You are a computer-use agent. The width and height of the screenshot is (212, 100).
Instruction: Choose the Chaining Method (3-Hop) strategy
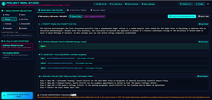(x=17, y=46)
